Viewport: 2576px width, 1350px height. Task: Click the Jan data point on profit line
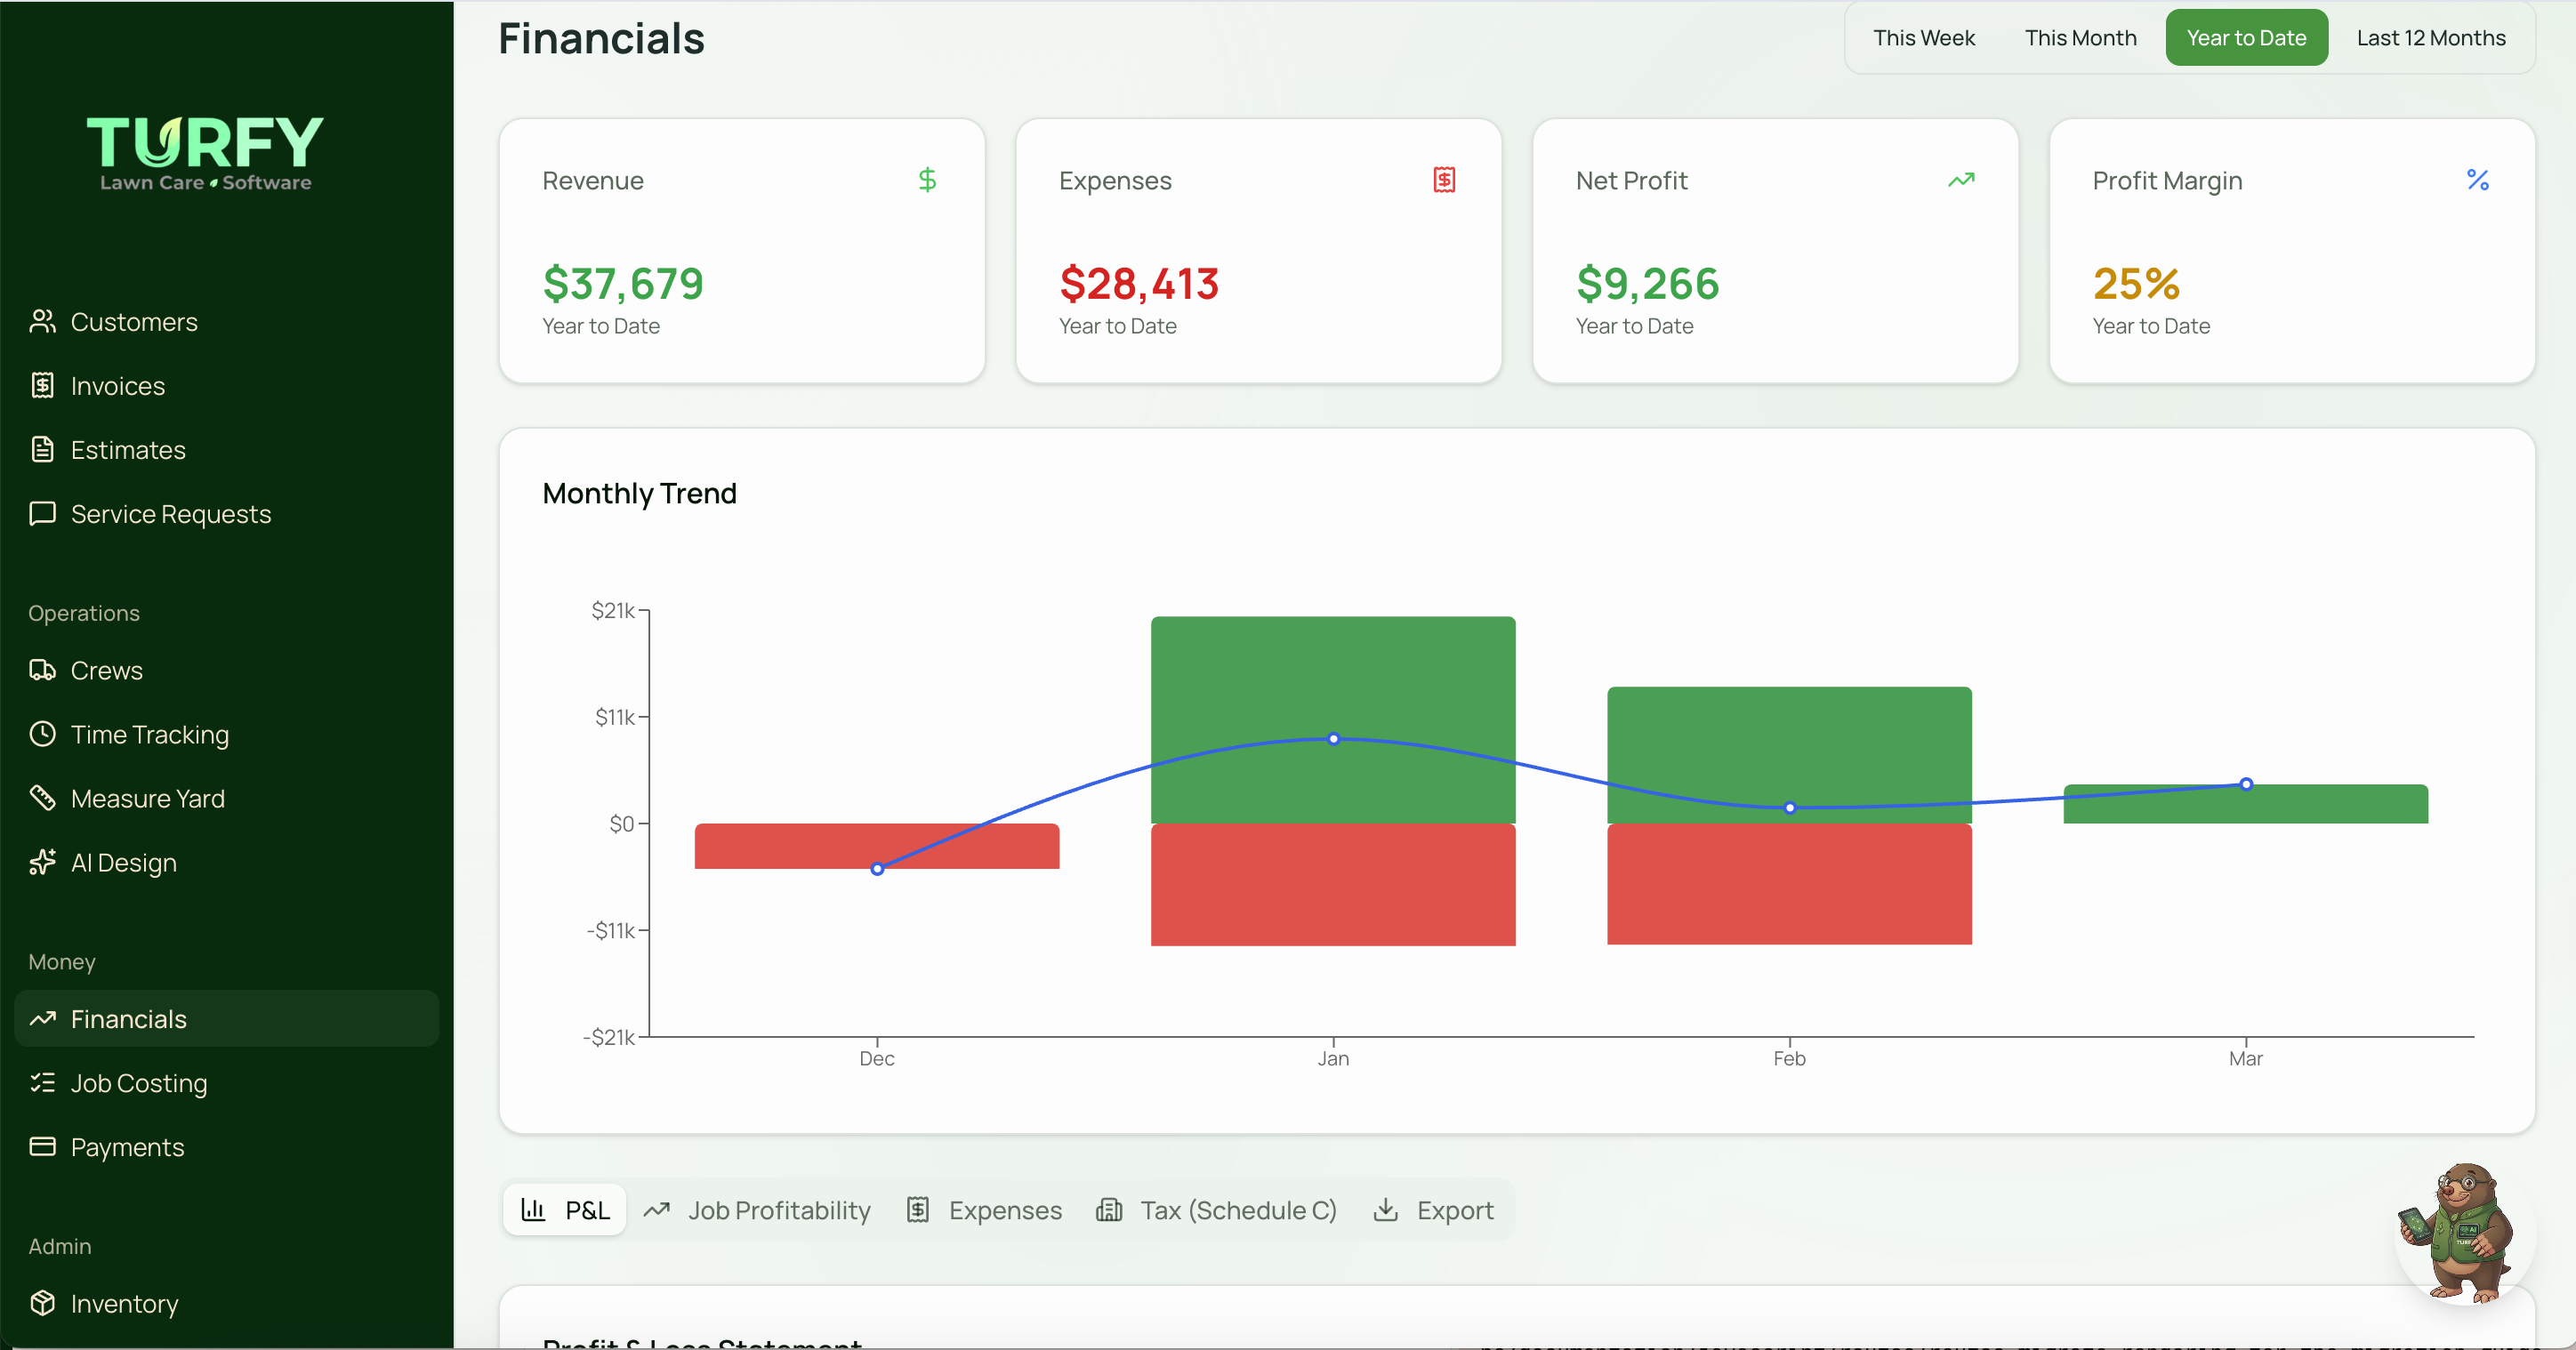click(1333, 739)
